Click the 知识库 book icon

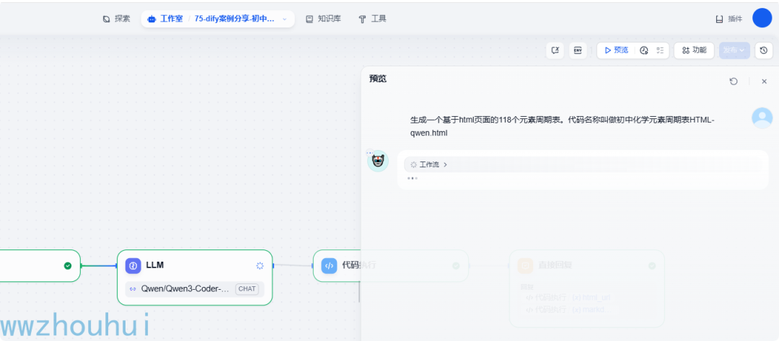click(x=309, y=19)
